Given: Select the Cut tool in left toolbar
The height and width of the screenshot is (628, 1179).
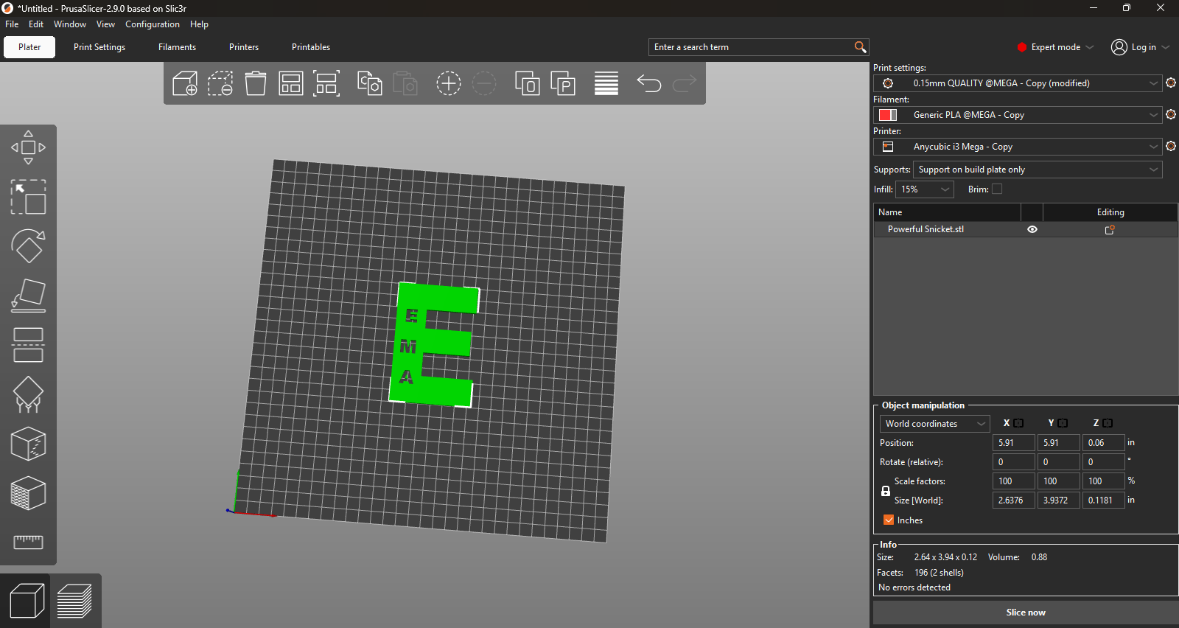Looking at the screenshot, I should (28, 345).
